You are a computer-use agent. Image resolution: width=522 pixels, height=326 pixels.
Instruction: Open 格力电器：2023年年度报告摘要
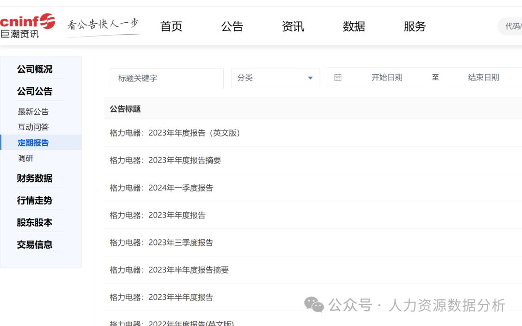(165, 160)
